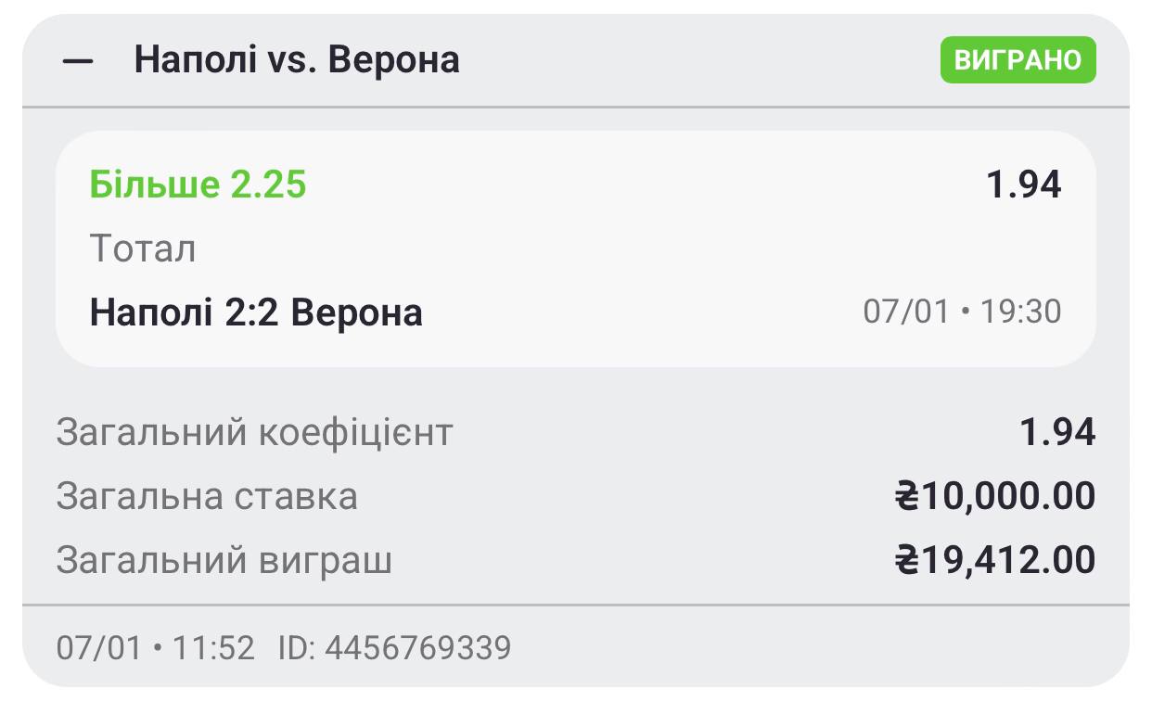Viewport: 1152px width, 701px height.
Task: Click the "Загальний коефіцієнт" label
Action: pos(254,433)
